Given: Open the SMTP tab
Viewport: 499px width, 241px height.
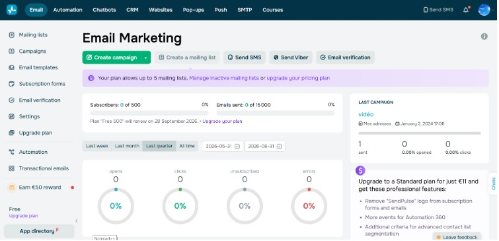Looking at the screenshot, I should point(245,10).
